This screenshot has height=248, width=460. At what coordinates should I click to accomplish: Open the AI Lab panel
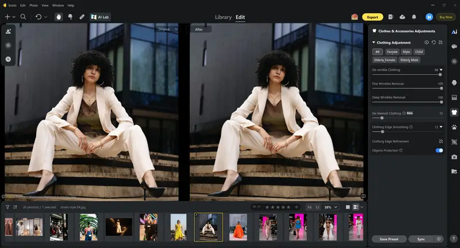[100, 17]
